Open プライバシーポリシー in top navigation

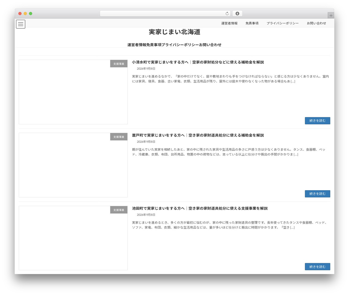point(282,23)
